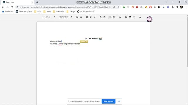Image resolution: width=188 pixels, height=105 pixels.
Task: Place cursor after 'Ahmed Ashraf' text
Action: coord(61,41)
